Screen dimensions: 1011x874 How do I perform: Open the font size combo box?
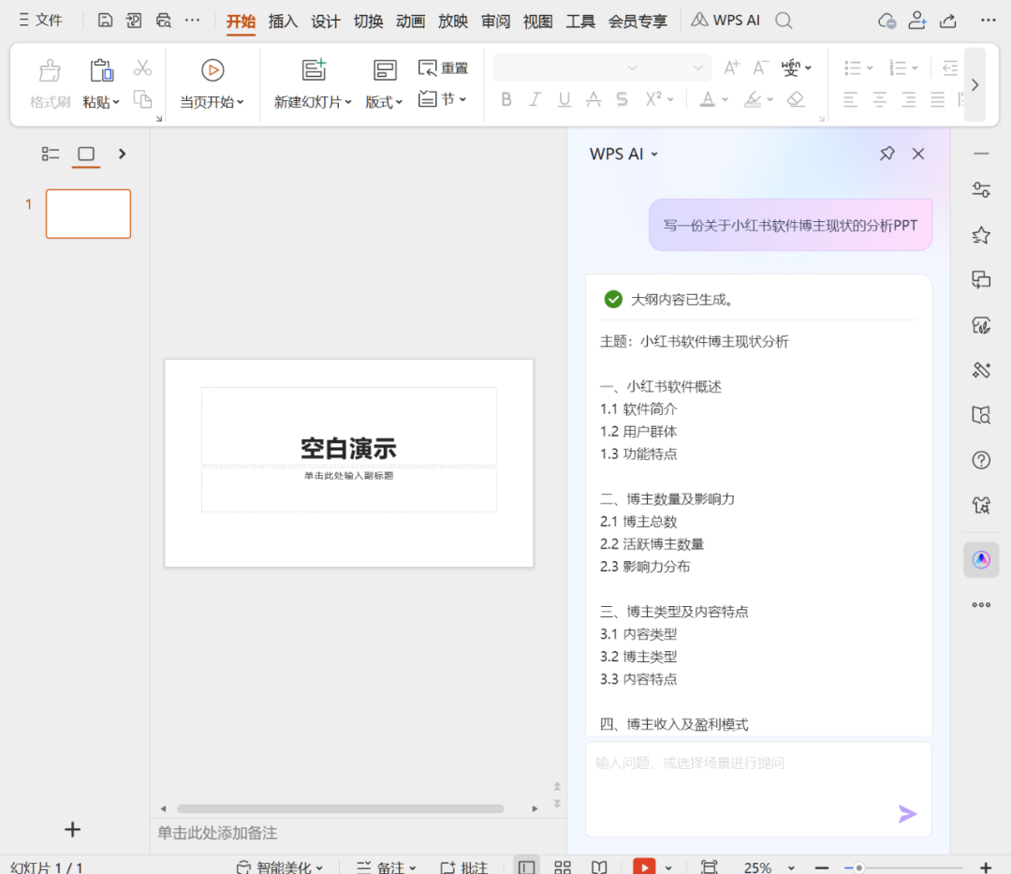[677, 67]
